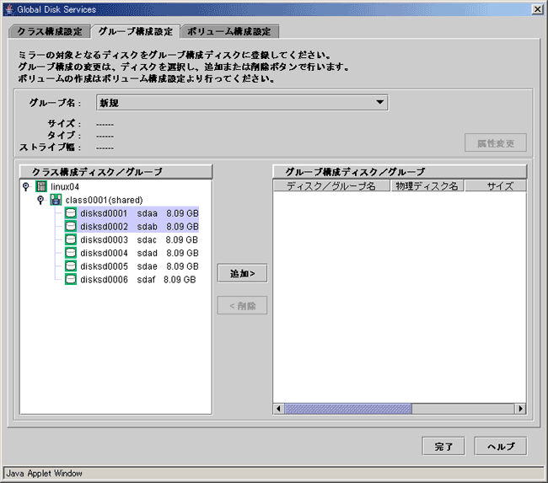Click the Java Applet Window status text
This screenshot has height=483, width=548.
click(45, 473)
